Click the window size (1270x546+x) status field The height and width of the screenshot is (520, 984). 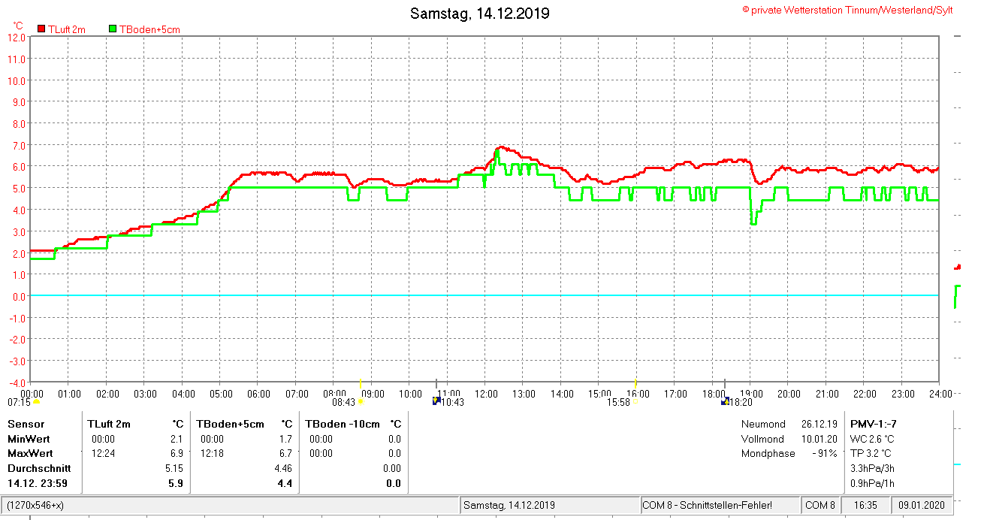pyautogui.click(x=36, y=505)
